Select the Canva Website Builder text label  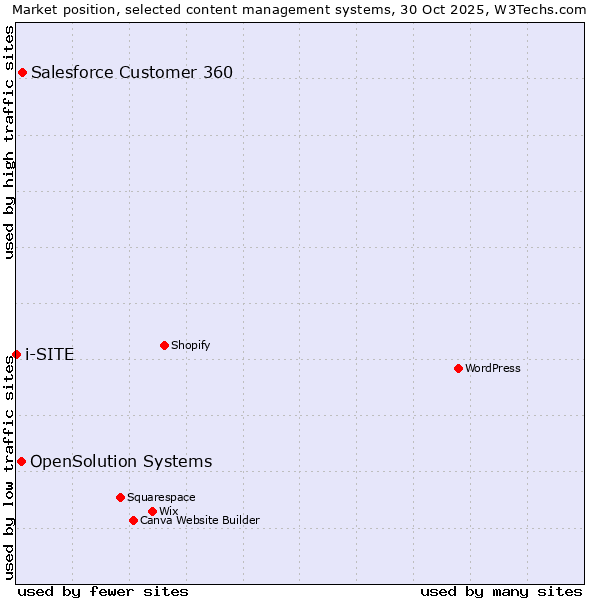(x=199, y=520)
